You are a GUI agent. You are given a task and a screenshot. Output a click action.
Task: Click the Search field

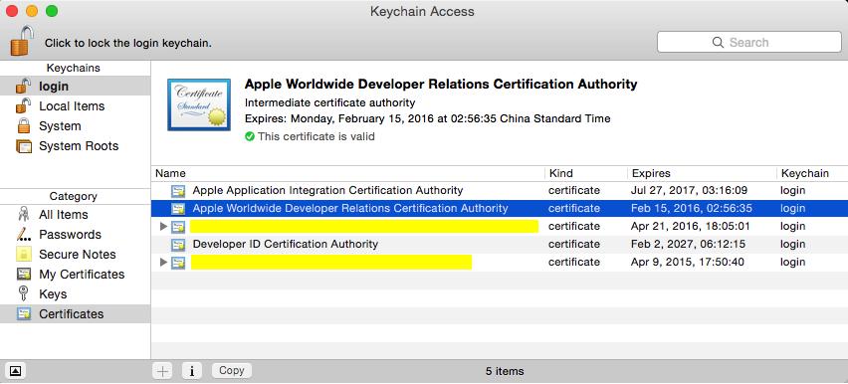tap(749, 42)
